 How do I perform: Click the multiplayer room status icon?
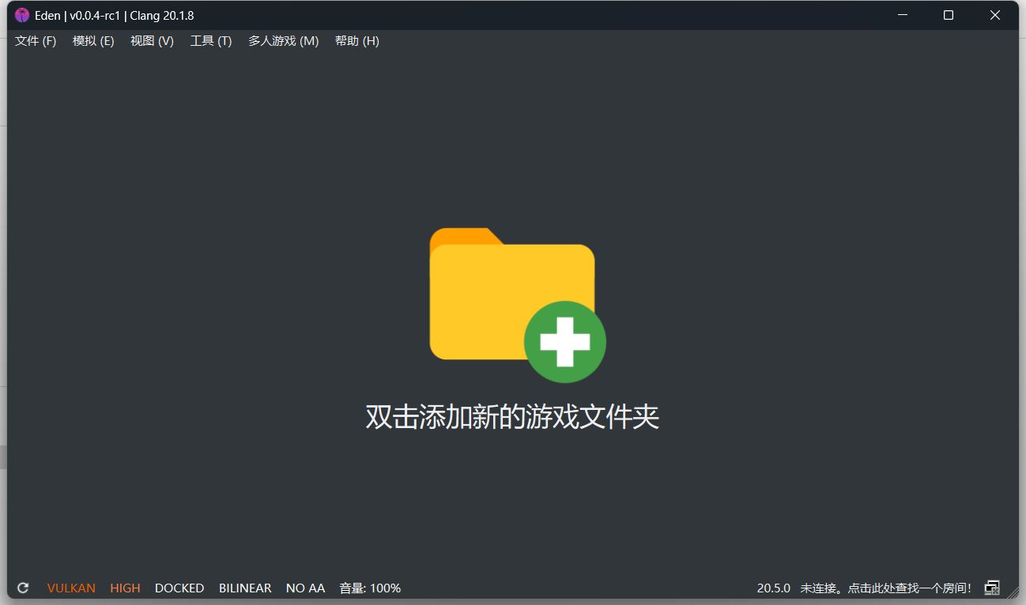pos(991,588)
